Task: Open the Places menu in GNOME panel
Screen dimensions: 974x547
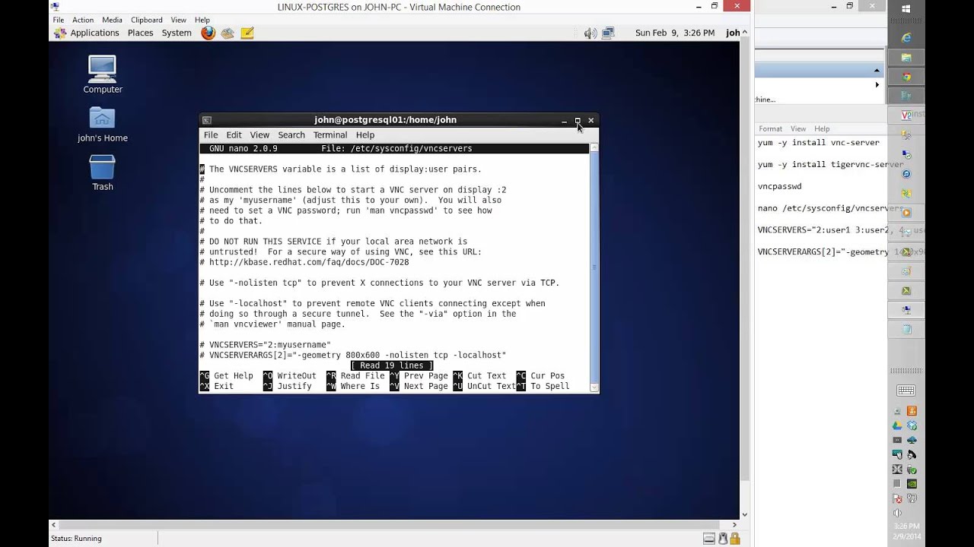Action: [x=140, y=33]
